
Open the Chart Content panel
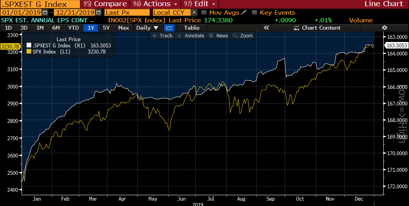(x=317, y=28)
